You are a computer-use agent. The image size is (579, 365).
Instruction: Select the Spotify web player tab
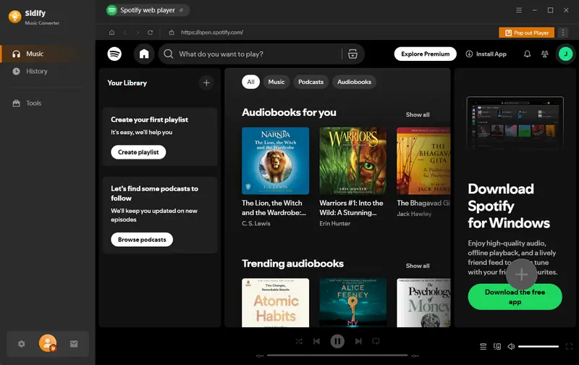click(147, 10)
